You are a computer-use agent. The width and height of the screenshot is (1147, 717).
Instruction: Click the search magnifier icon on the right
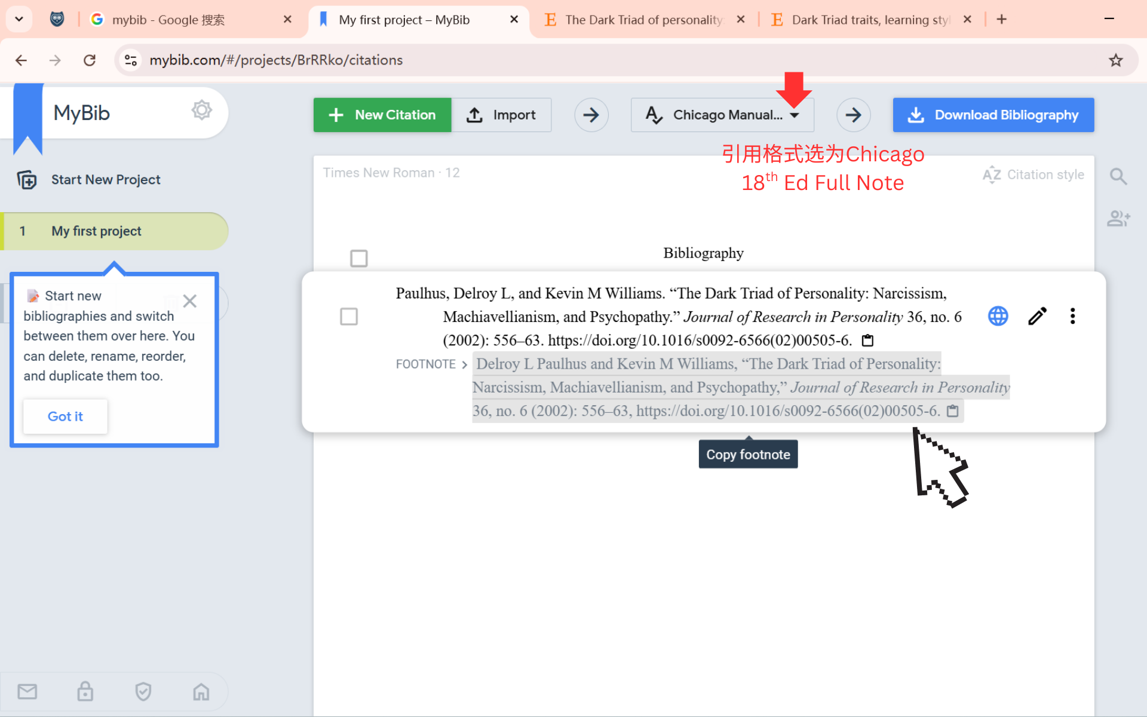coord(1118,176)
